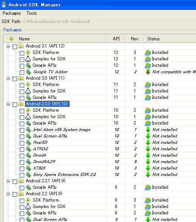Click the Android folder icon for Android 3.1
196x222 pixels.
pos(21,46)
